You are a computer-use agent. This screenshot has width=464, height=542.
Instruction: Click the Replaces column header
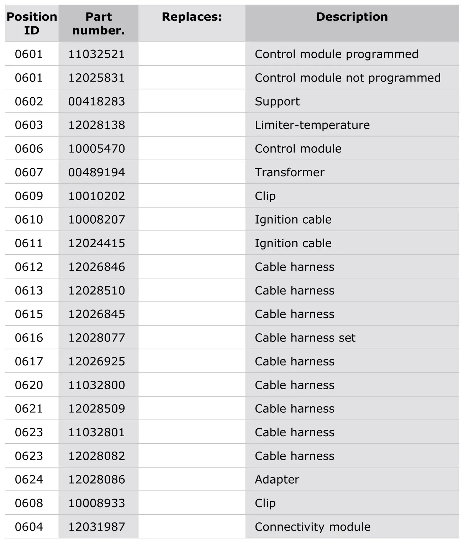click(192, 17)
